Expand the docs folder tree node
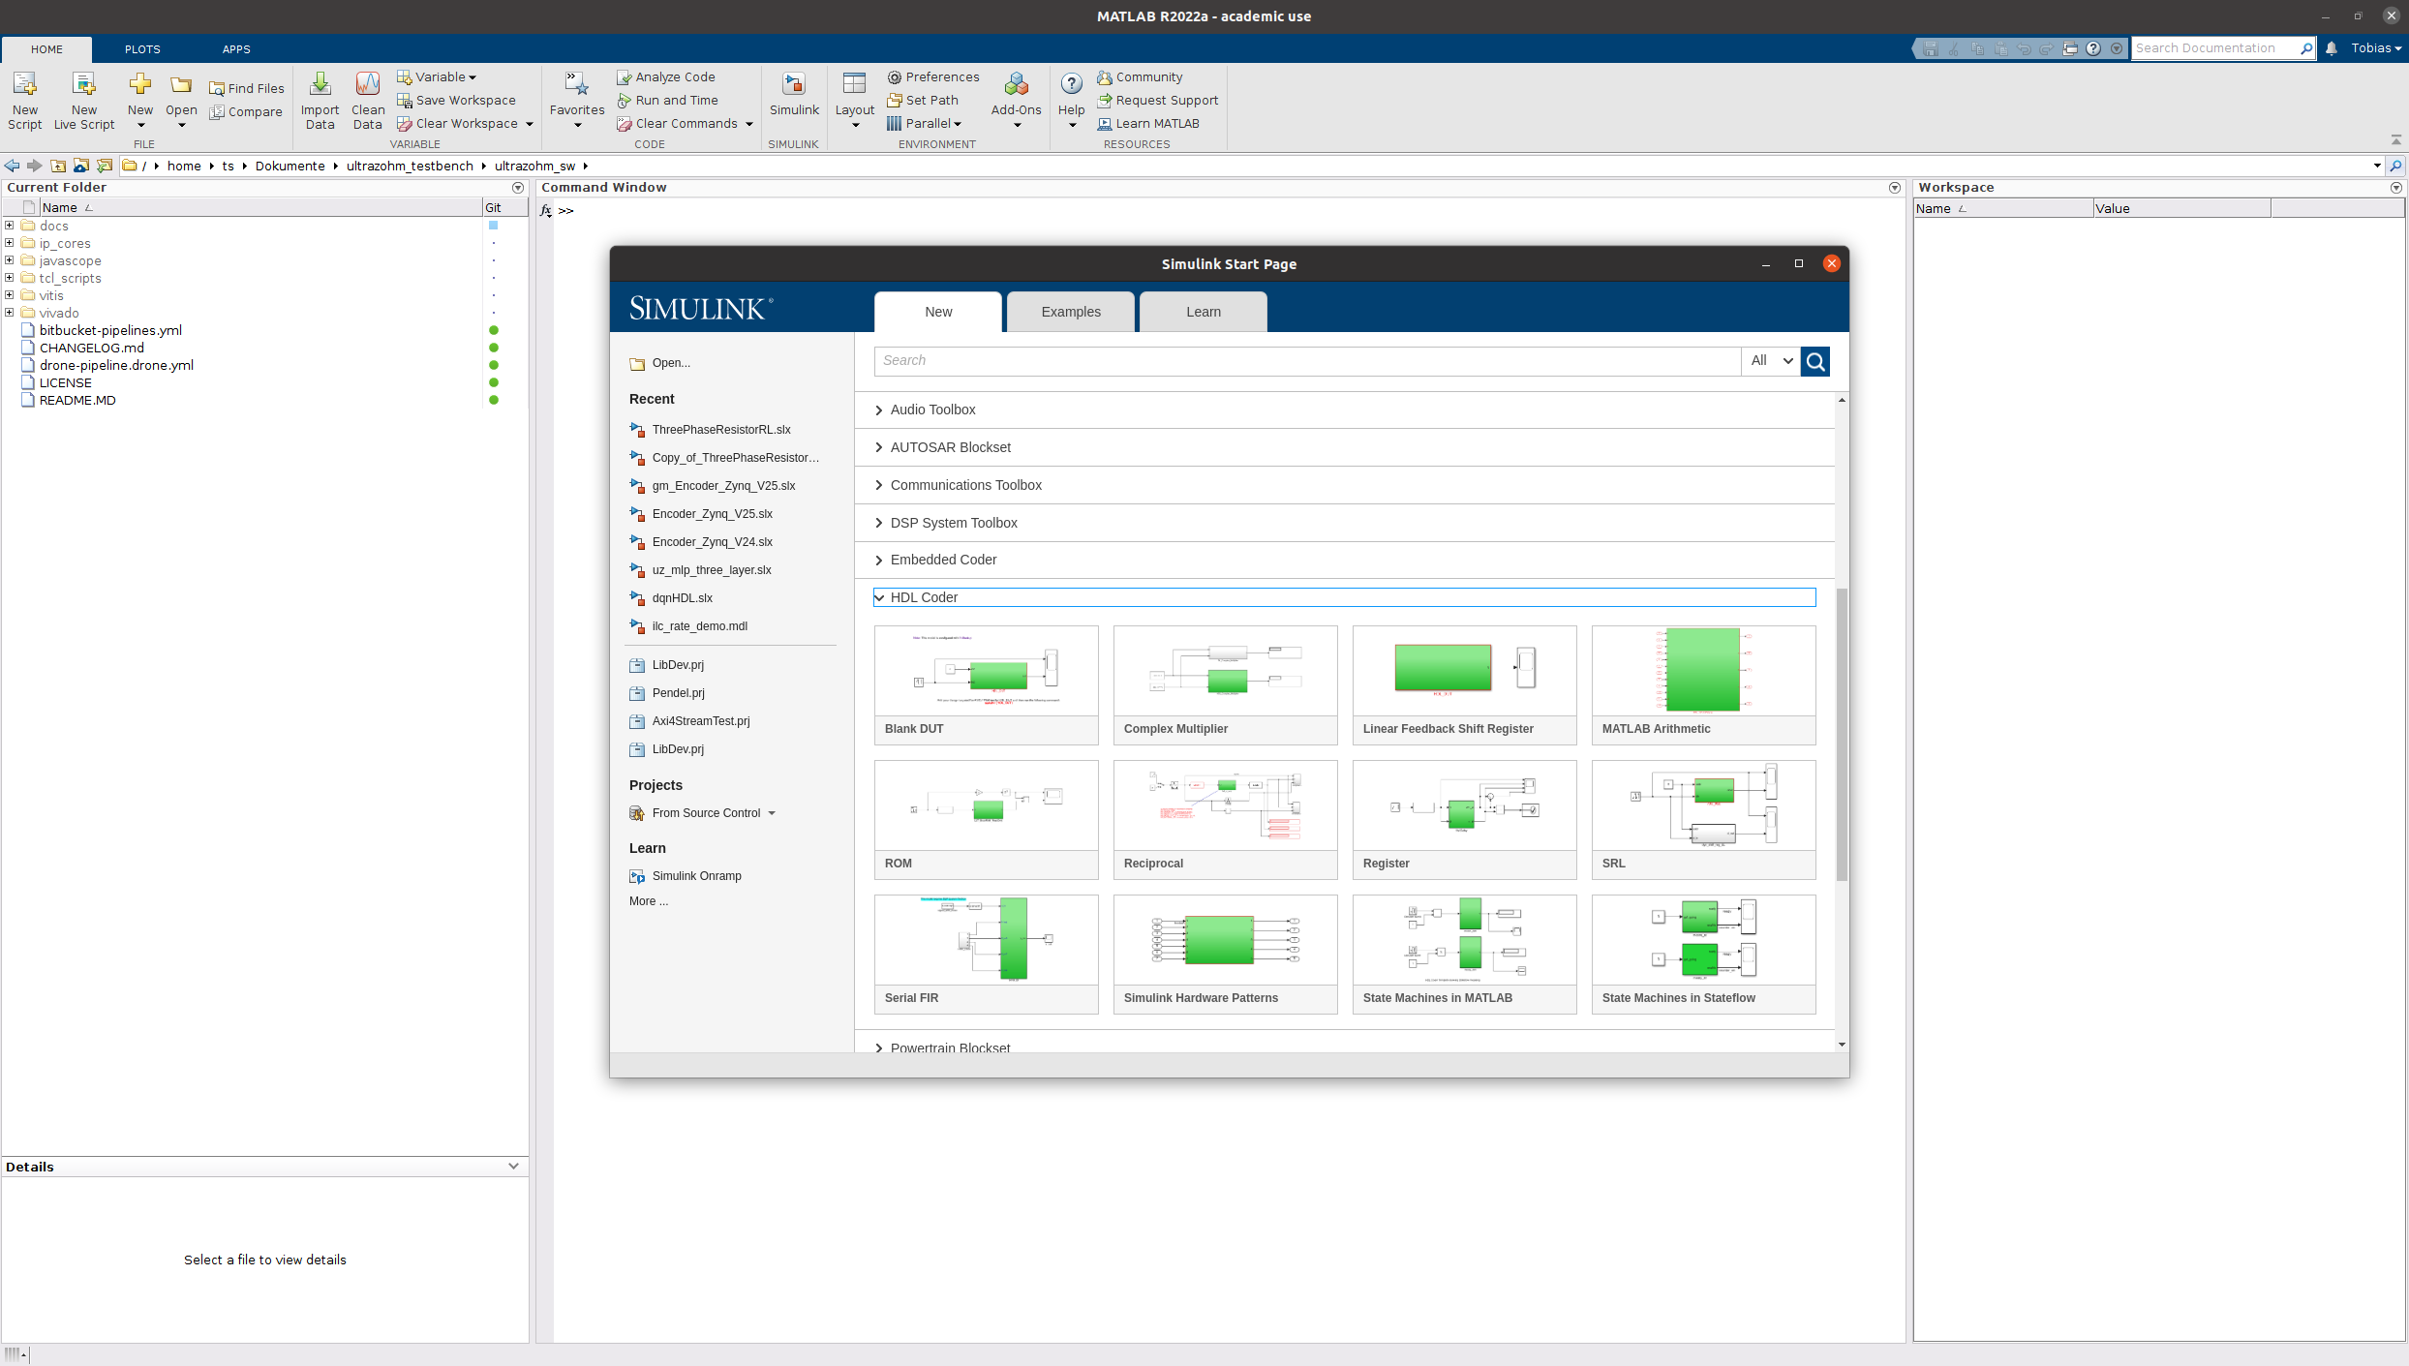 point(10,226)
